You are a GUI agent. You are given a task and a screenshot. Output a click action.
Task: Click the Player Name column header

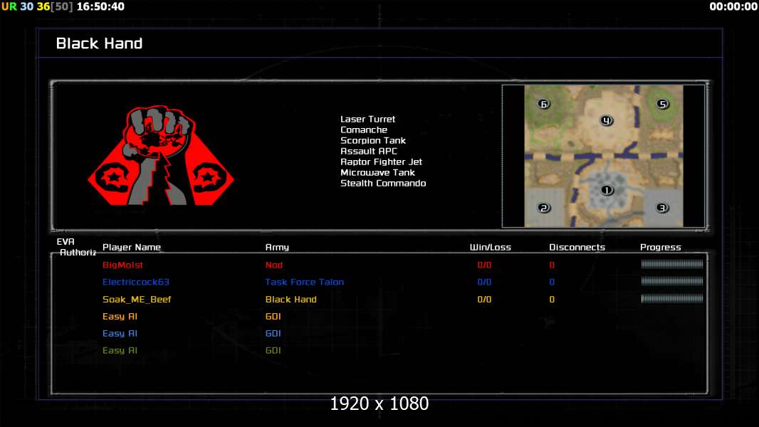[132, 247]
